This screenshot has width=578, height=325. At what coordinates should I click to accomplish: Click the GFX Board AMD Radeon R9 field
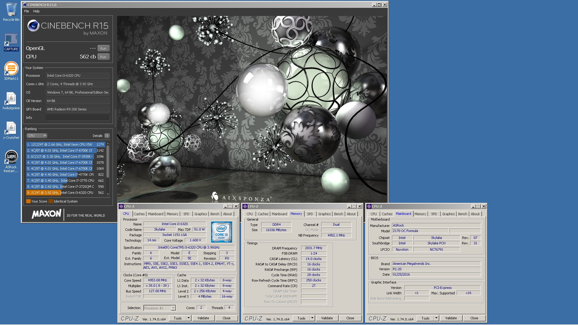click(x=78, y=109)
